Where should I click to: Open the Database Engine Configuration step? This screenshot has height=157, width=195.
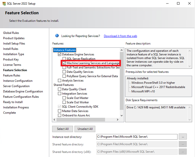(23, 91)
